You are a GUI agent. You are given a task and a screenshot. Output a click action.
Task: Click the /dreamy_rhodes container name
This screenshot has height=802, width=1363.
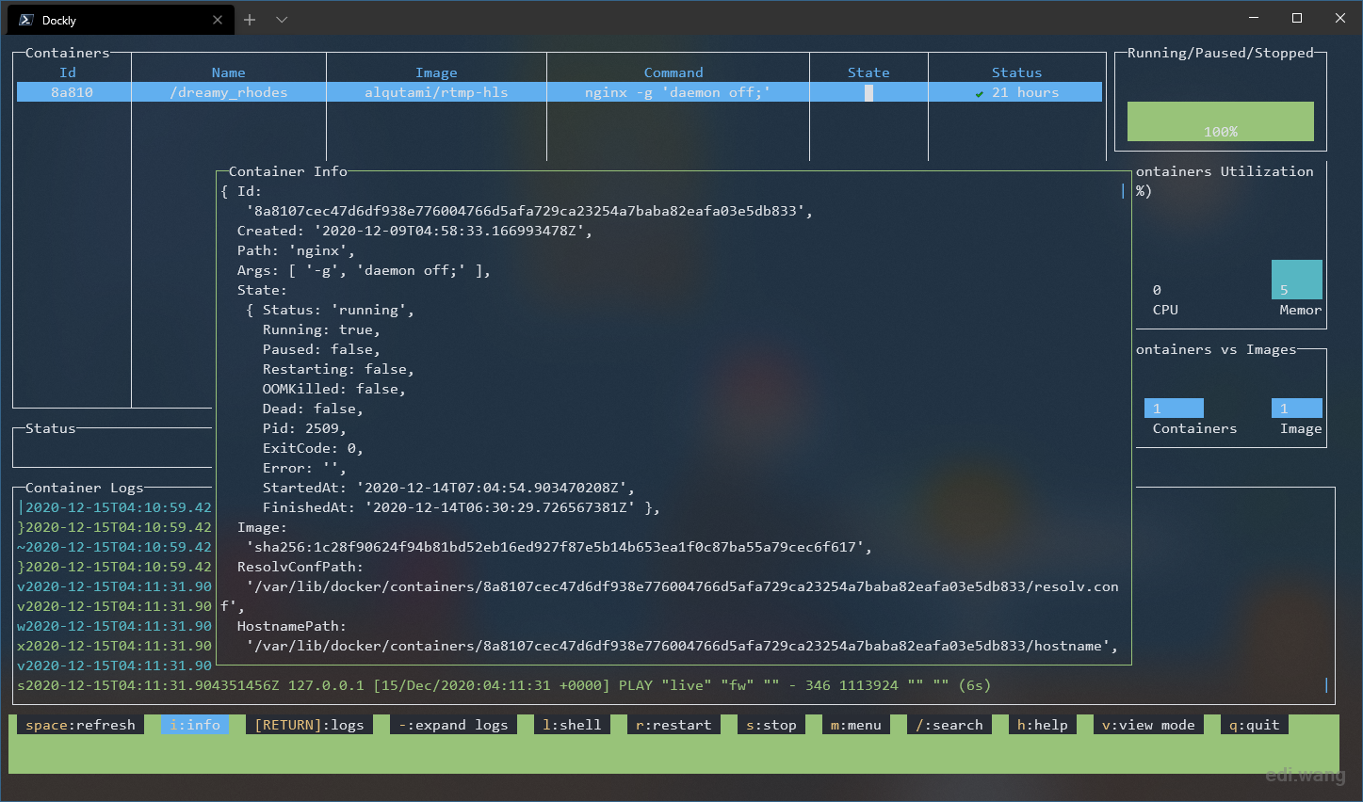[x=229, y=92]
